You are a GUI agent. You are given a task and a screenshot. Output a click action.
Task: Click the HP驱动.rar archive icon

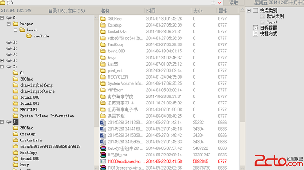pos(103,155)
